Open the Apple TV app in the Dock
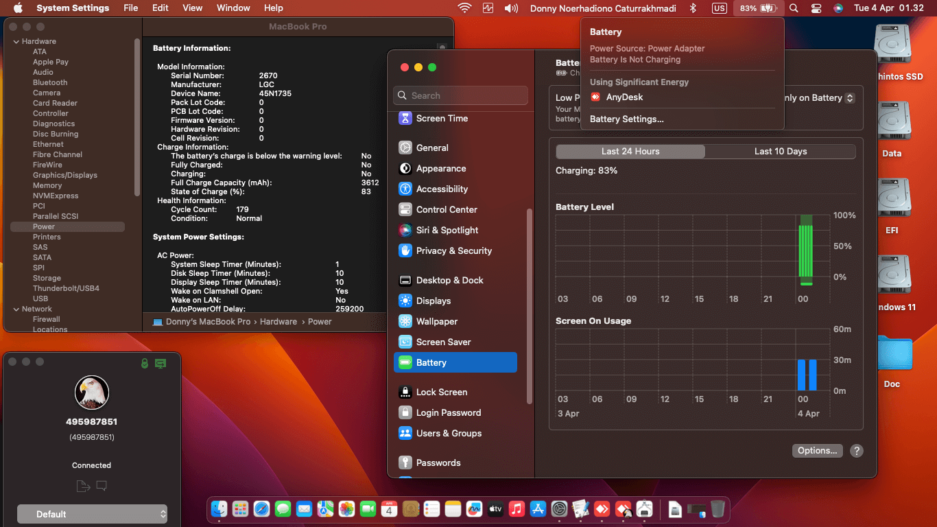937x527 pixels. click(x=495, y=509)
